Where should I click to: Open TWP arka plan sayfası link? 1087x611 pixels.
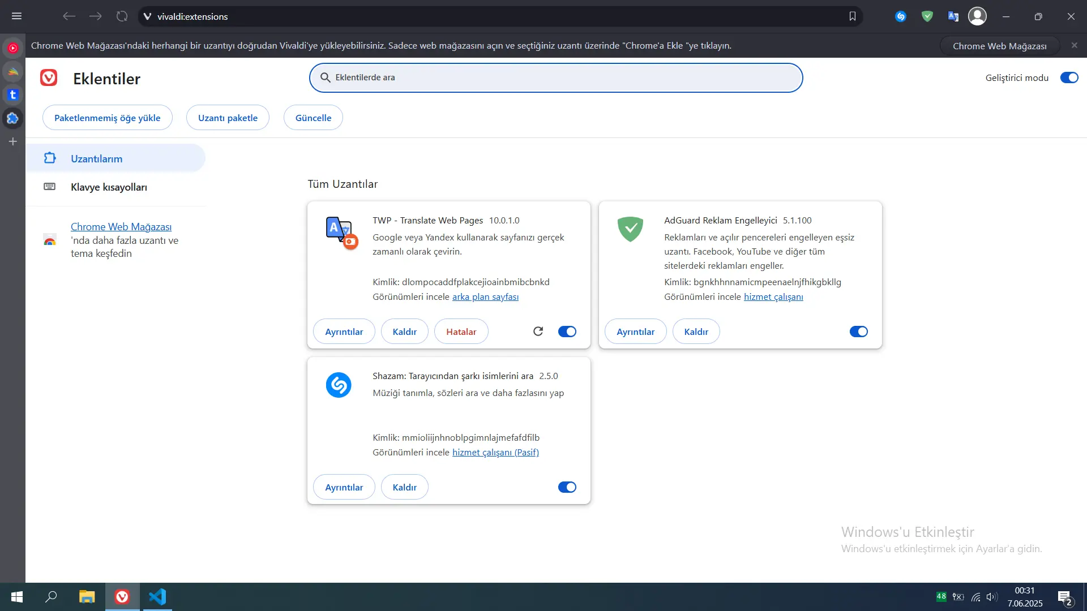(485, 297)
